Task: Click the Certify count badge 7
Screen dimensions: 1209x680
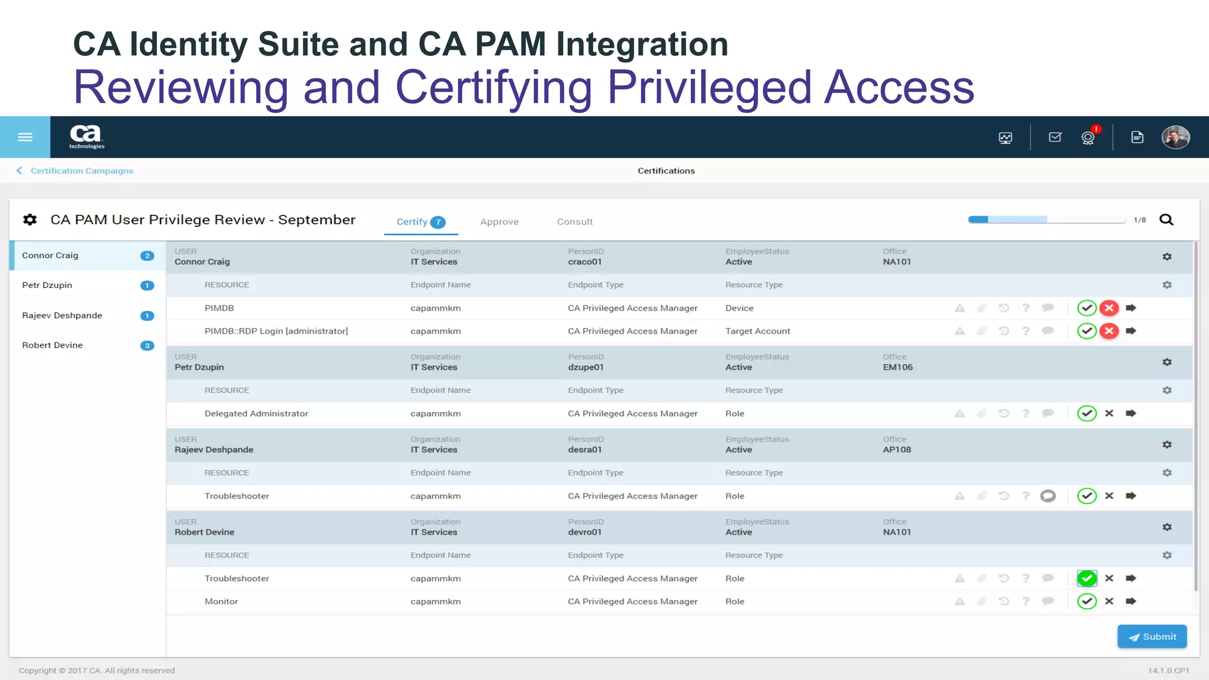Action: pos(437,222)
